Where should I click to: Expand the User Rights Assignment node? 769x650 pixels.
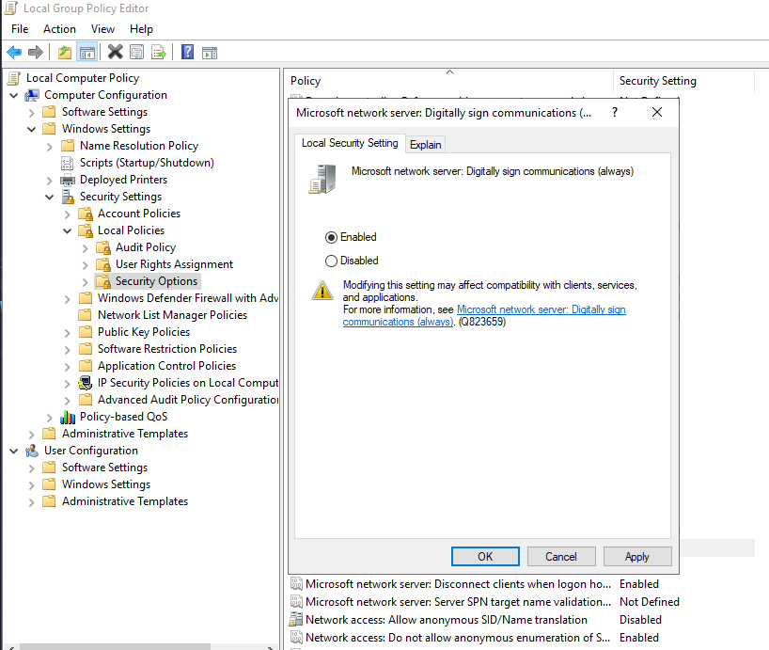tap(86, 265)
